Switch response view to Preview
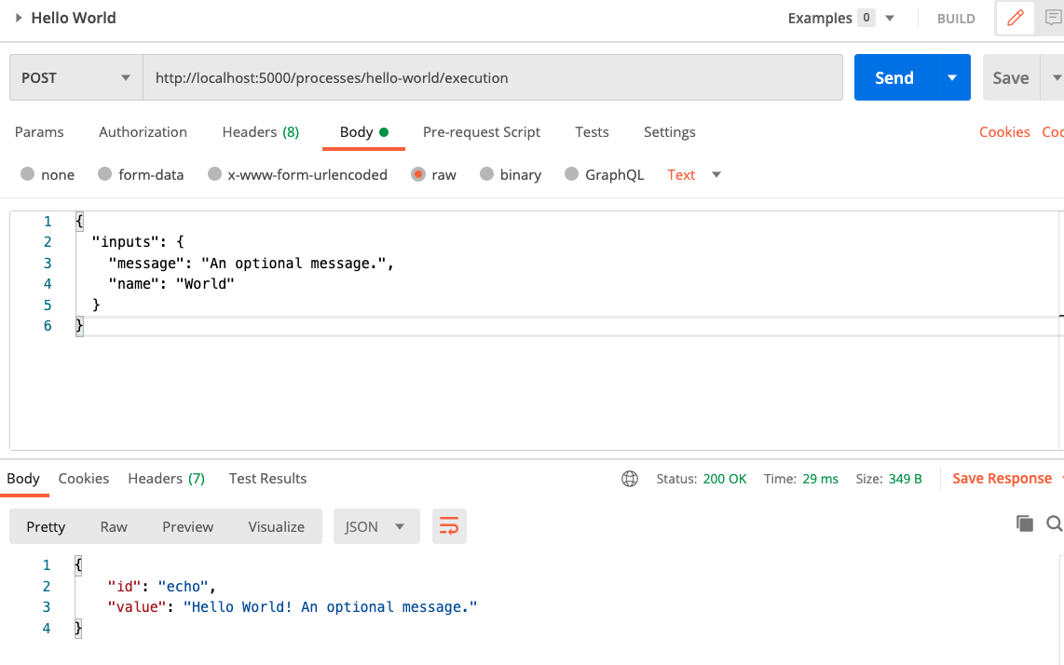 point(188,526)
